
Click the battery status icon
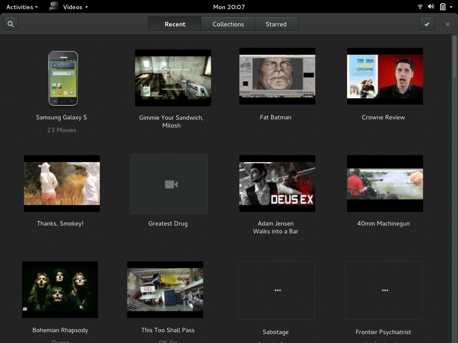pos(443,7)
